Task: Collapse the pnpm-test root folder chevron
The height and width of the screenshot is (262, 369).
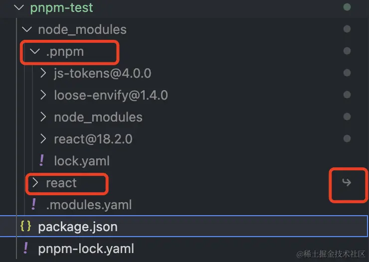Action: click(19, 8)
